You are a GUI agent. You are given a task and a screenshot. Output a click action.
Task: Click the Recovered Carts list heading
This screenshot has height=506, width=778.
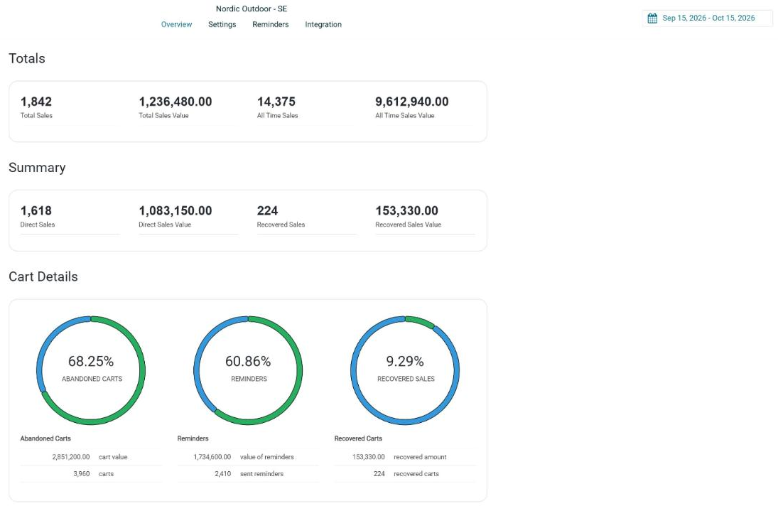(358, 438)
